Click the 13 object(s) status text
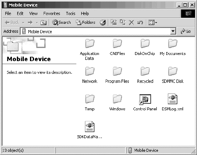The height and width of the screenshot is (155, 197). (13, 150)
